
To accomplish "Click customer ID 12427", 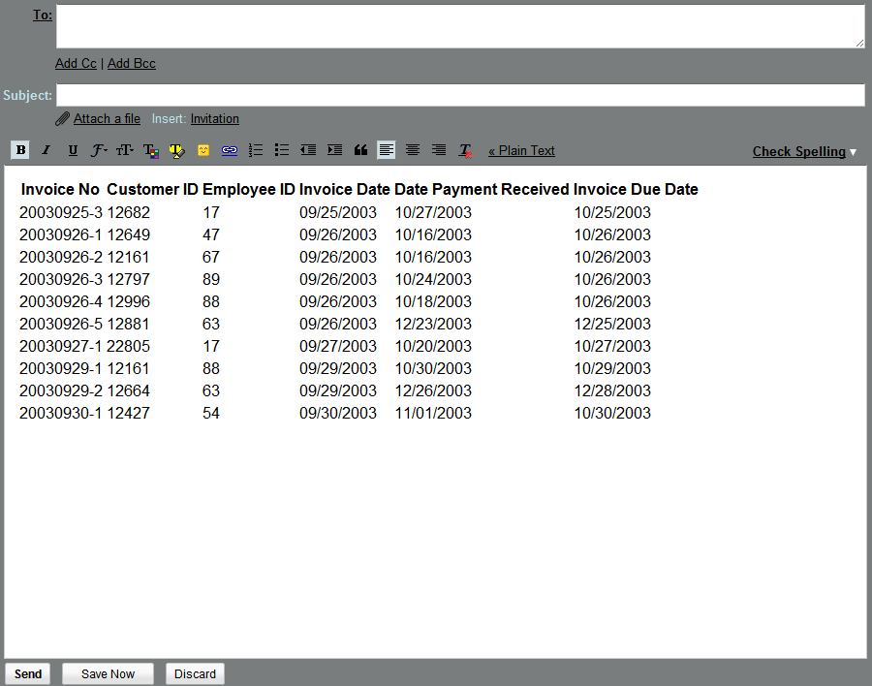I will point(129,413).
